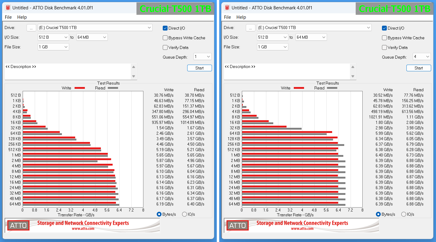Select IO/s radio button in right window
This screenshot has height=242, width=436.
404,214
